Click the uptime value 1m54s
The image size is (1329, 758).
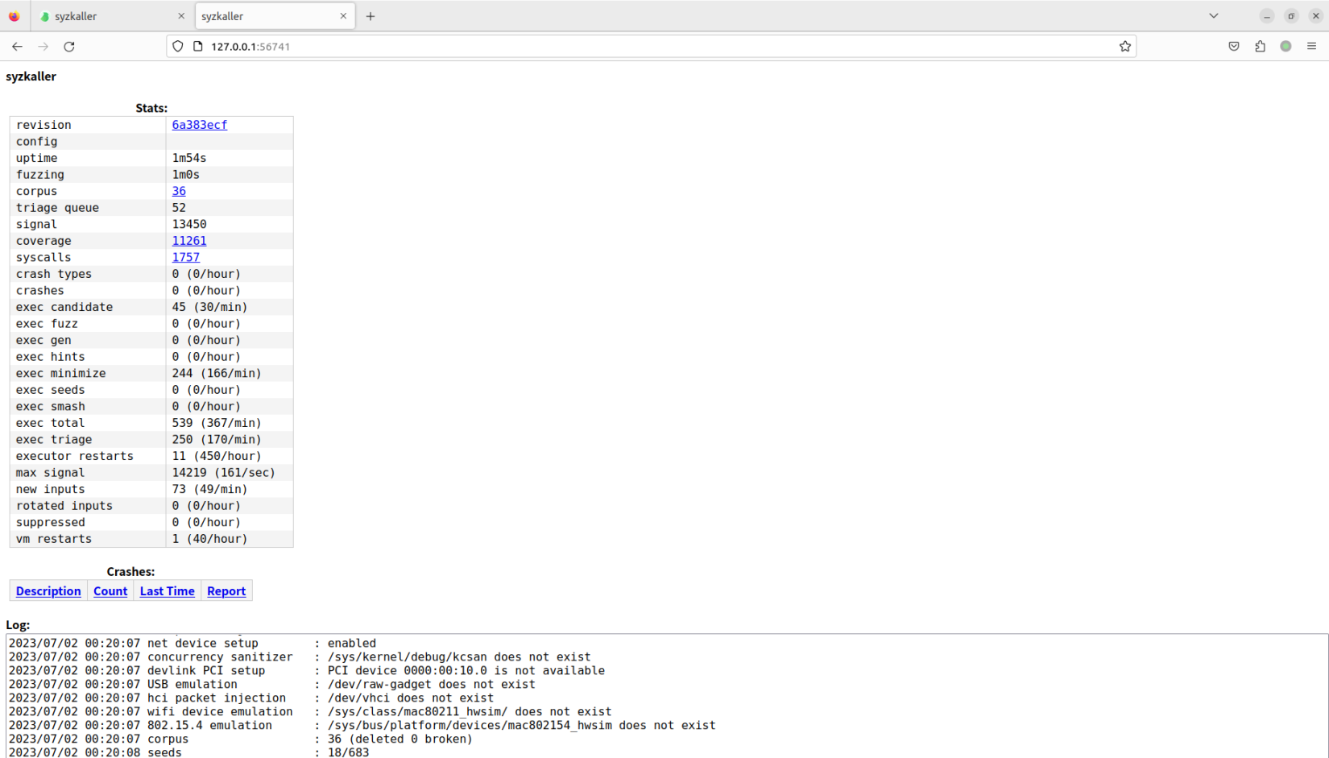[x=189, y=158]
